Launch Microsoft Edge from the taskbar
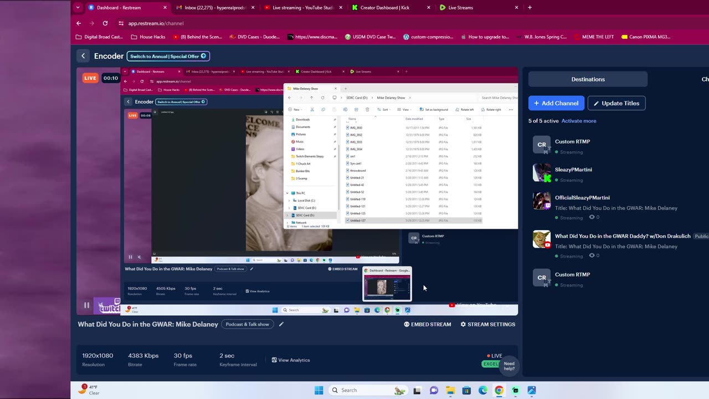 click(x=483, y=390)
